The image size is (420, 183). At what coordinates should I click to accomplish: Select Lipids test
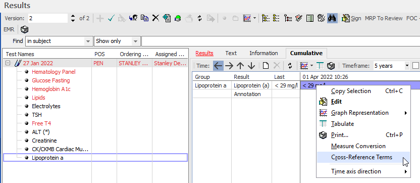point(38,98)
